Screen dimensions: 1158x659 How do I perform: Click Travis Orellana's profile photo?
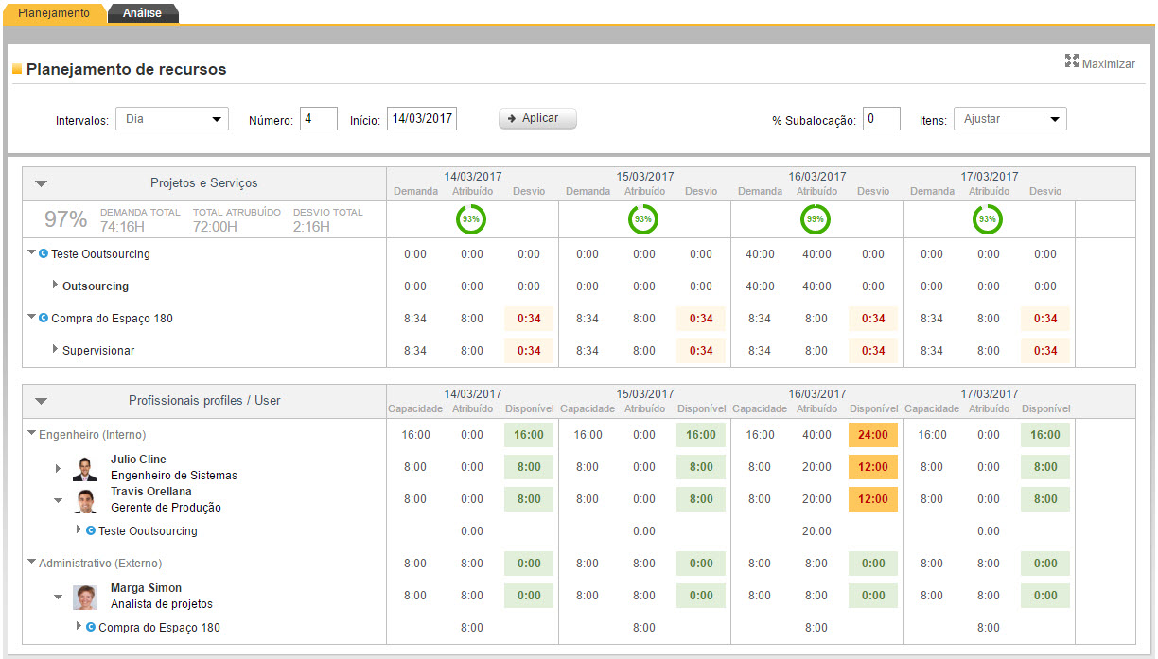tap(85, 500)
